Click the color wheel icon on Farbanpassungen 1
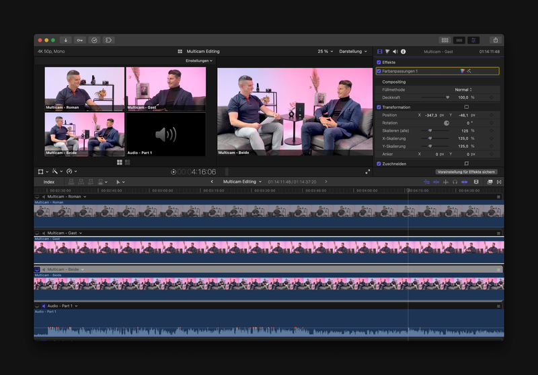 462,71
